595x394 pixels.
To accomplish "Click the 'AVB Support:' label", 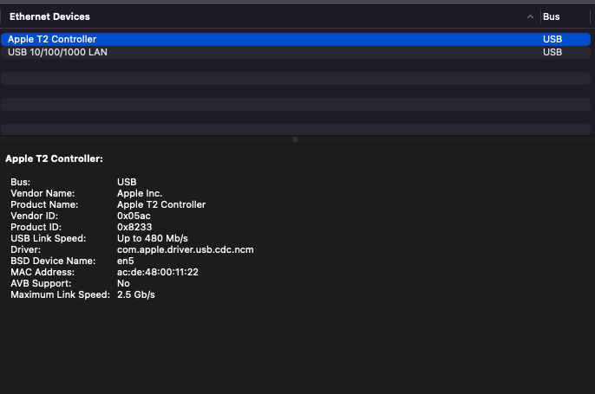I will [x=41, y=284].
